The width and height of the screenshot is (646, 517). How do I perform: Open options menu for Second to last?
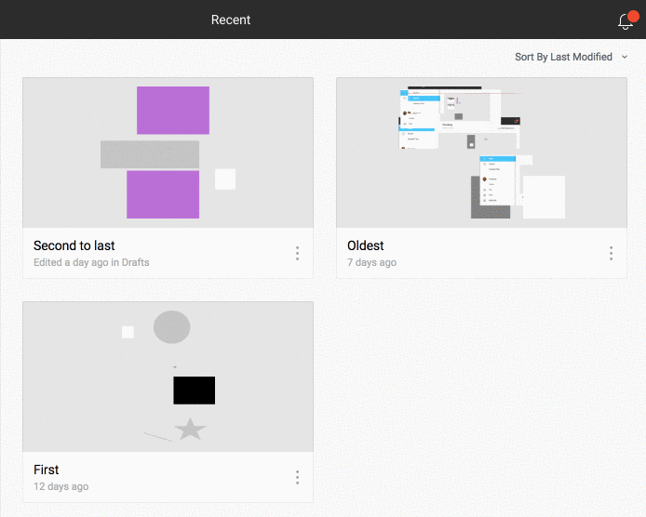297,253
